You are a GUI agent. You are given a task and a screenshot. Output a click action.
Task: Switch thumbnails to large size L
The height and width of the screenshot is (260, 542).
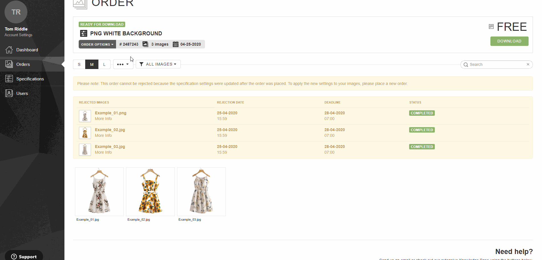(x=104, y=64)
